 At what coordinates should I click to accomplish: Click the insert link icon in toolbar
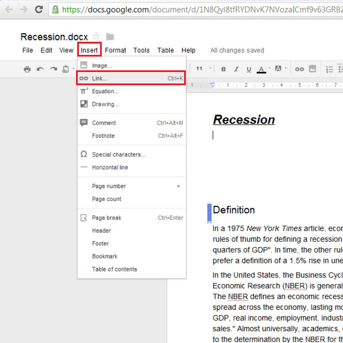point(299,69)
